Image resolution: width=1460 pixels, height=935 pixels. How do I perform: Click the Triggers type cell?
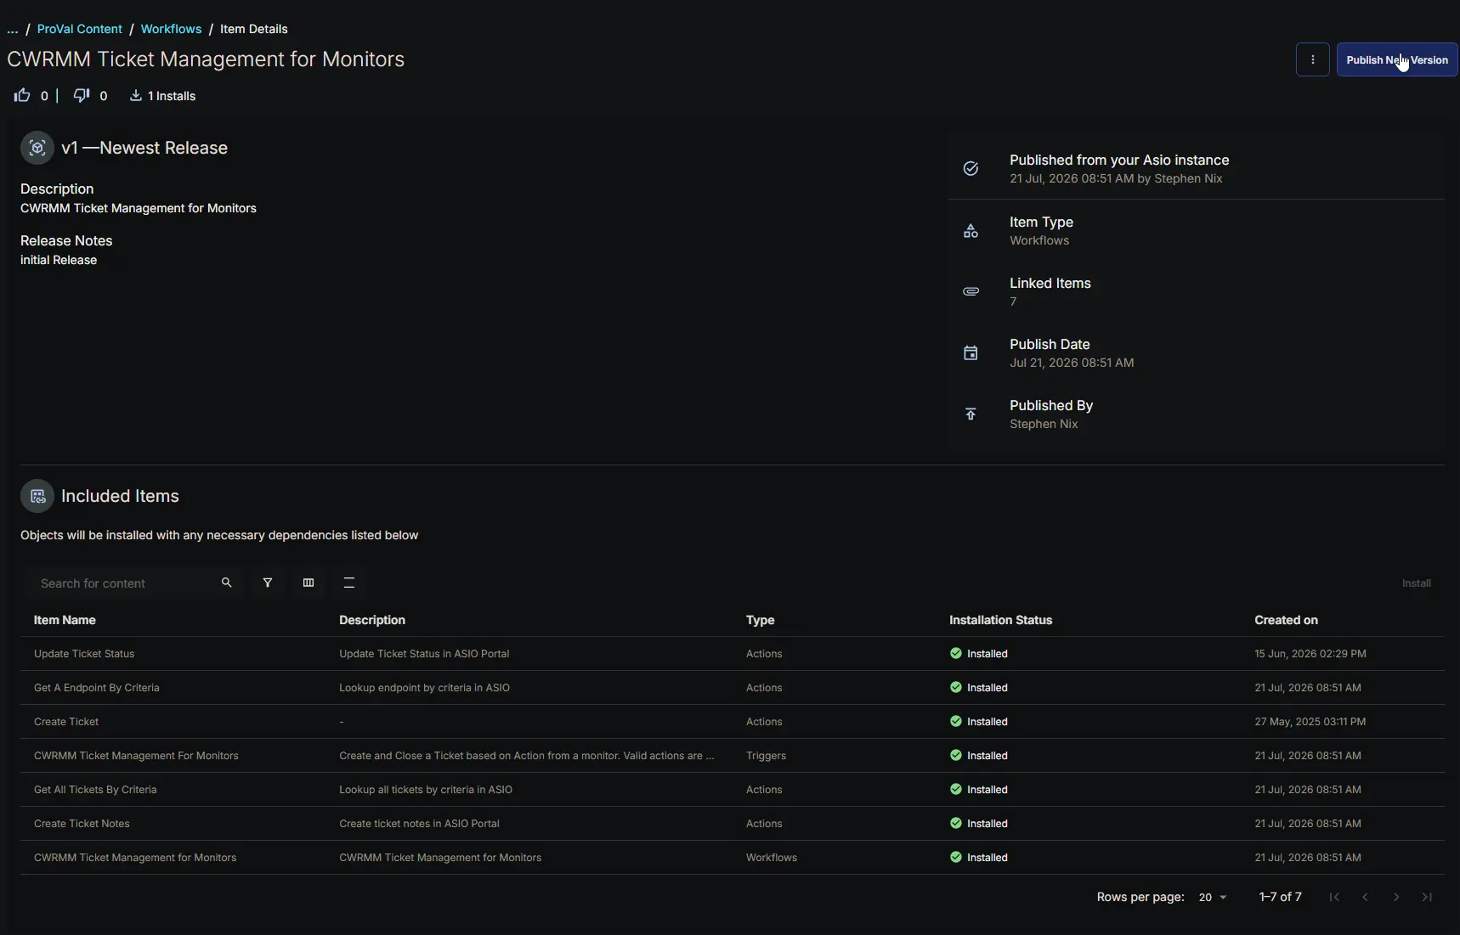pos(766,756)
